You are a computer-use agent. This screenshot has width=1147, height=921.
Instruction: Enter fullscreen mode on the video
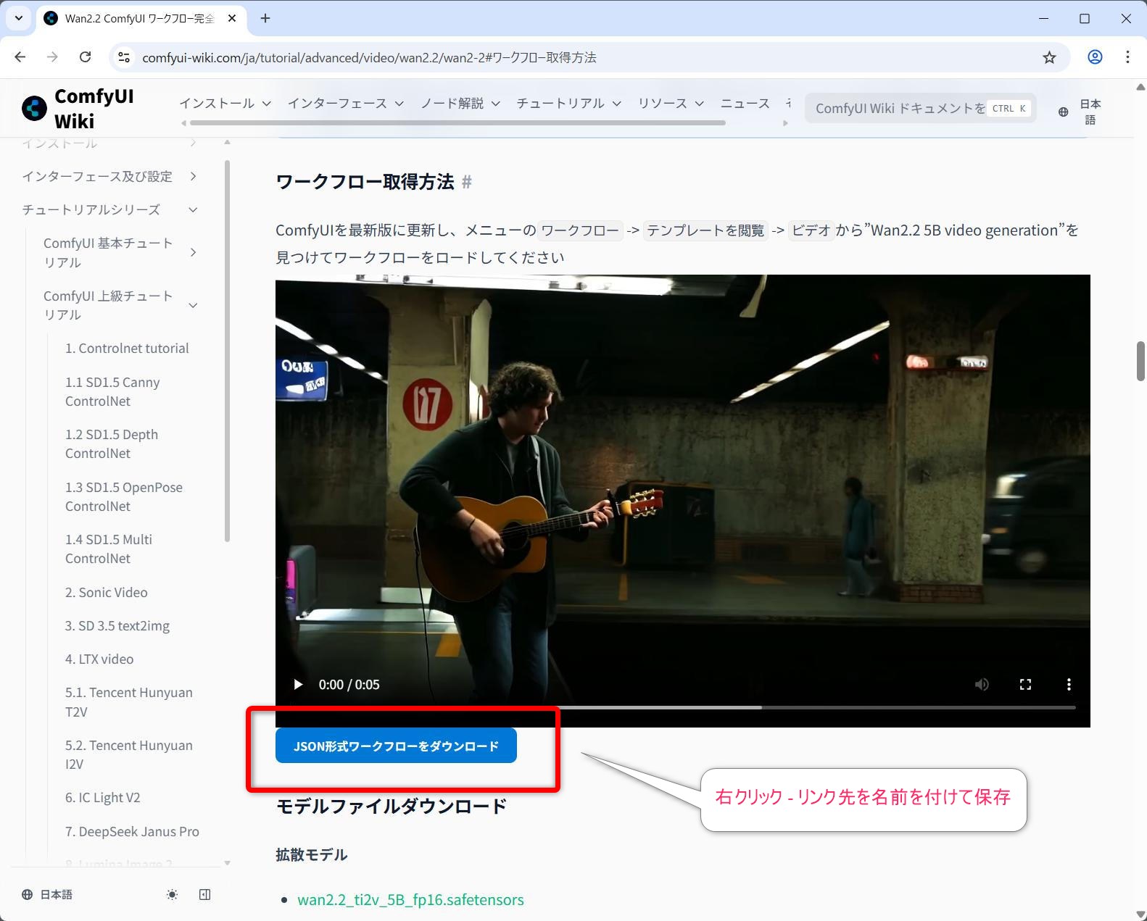1025,684
